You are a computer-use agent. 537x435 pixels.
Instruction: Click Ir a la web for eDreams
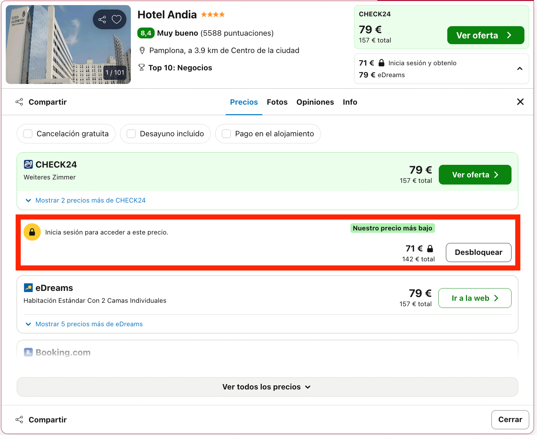pyautogui.click(x=475, y=298)
